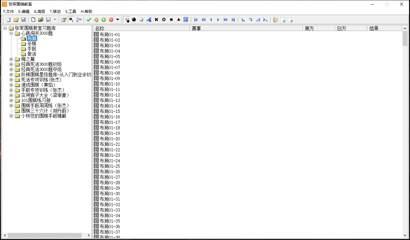Select the 杀棋 folder in tree

coord(32,44)
